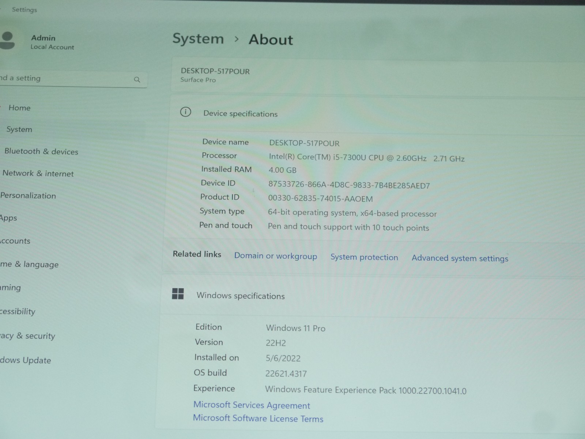This screenshot has height=439, width=585.
Task: Click the About page title
Action: click(x=271, y=40)
